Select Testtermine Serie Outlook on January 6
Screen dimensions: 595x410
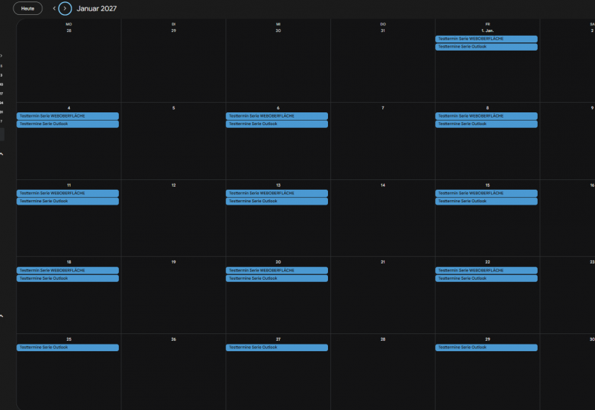277,124
